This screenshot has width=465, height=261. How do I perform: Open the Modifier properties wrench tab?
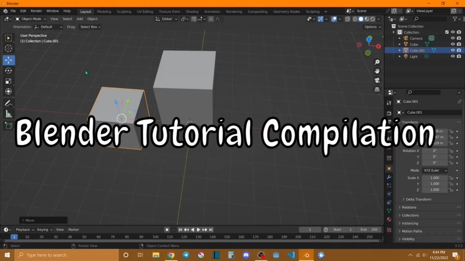pyautogui.click(x=389, y=177)
